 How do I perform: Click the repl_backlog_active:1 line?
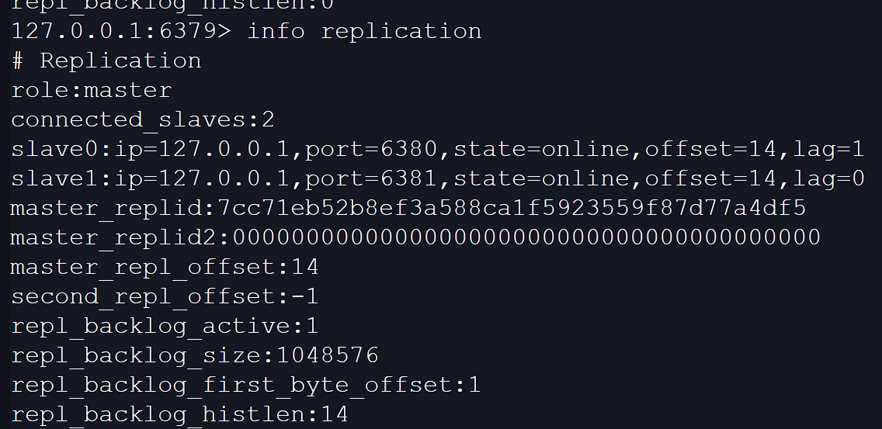click(x=165, y=327)
